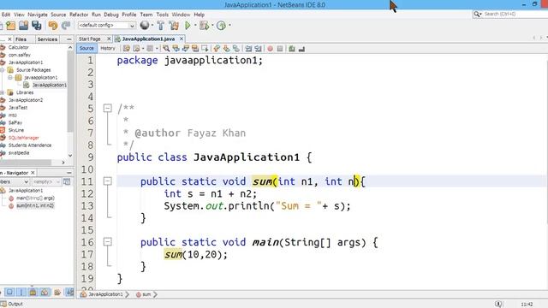Toggle Bookmark editor icon

[236, 49]
